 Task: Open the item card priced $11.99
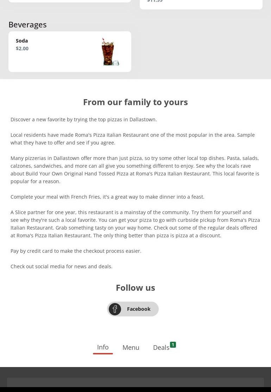click(201, 4)
